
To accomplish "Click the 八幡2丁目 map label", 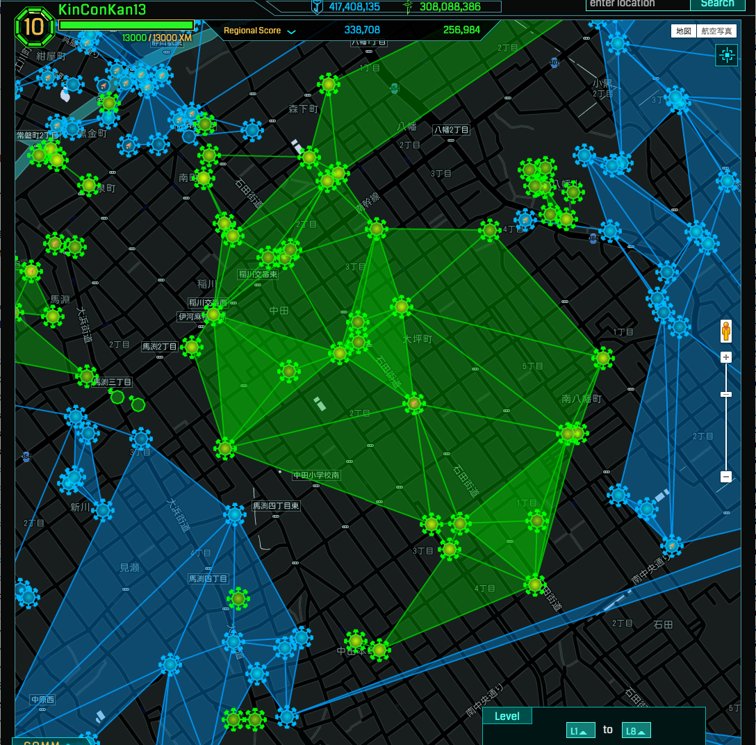I will tap(451, 130).
